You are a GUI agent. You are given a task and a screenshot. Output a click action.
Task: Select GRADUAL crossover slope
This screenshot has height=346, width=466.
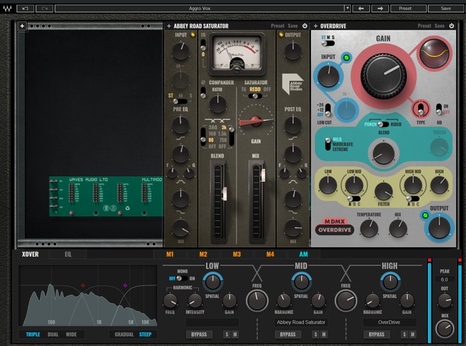pyautogui.click(x=124, y=334)
